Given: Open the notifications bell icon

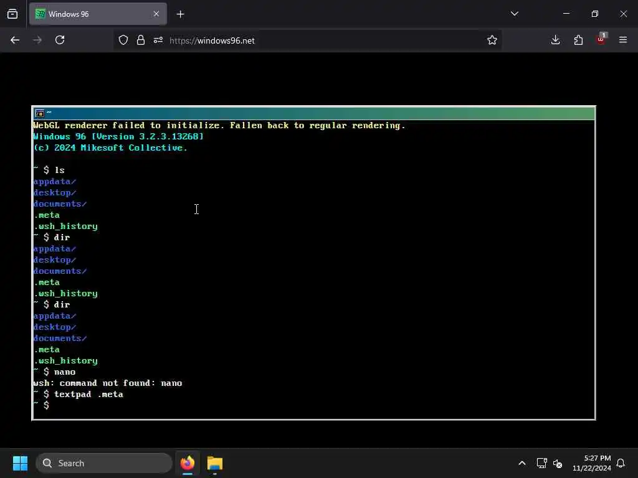Looking at the screenshot, I should pyautogui.click(x=621, y=463).
